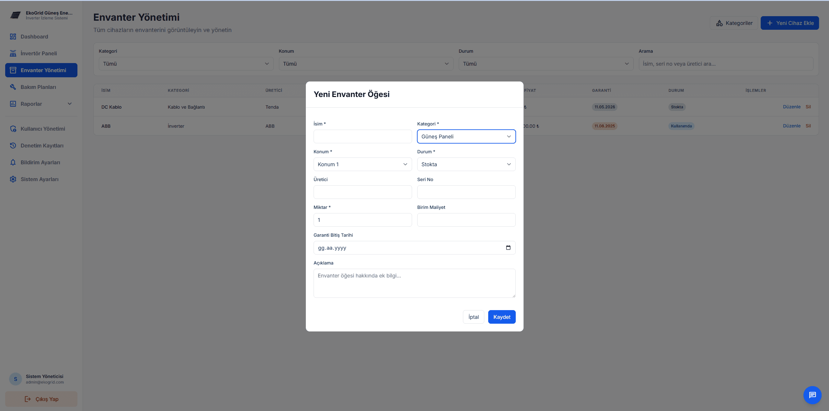Screen dimensions: 829x411
Task: Click the İsim text field
Action: (x=362, y=136)
